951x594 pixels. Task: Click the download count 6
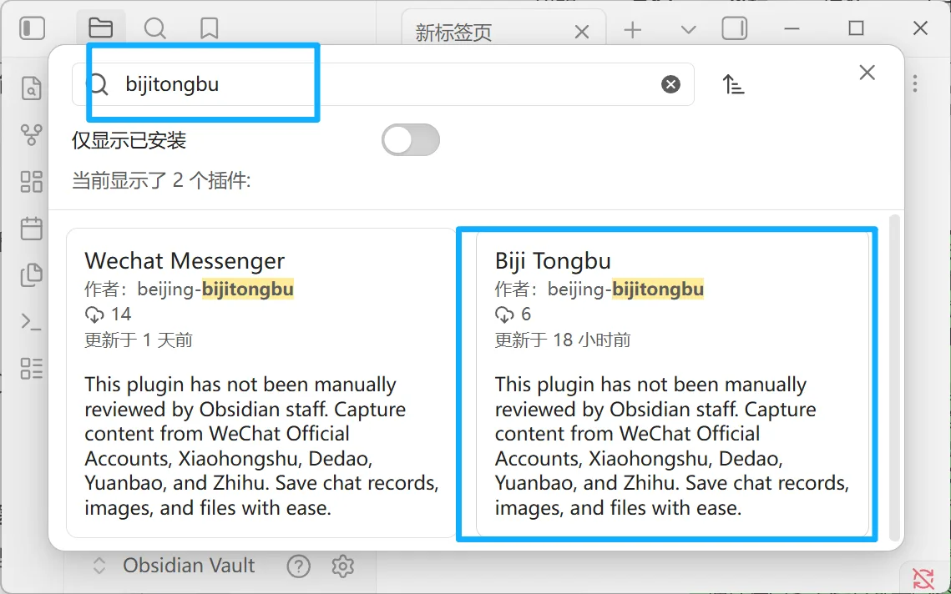[513, 314]
